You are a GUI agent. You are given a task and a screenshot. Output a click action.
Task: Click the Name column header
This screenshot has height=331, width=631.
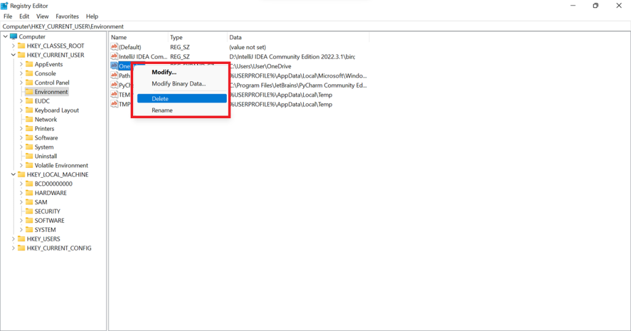tap(139, 38)
